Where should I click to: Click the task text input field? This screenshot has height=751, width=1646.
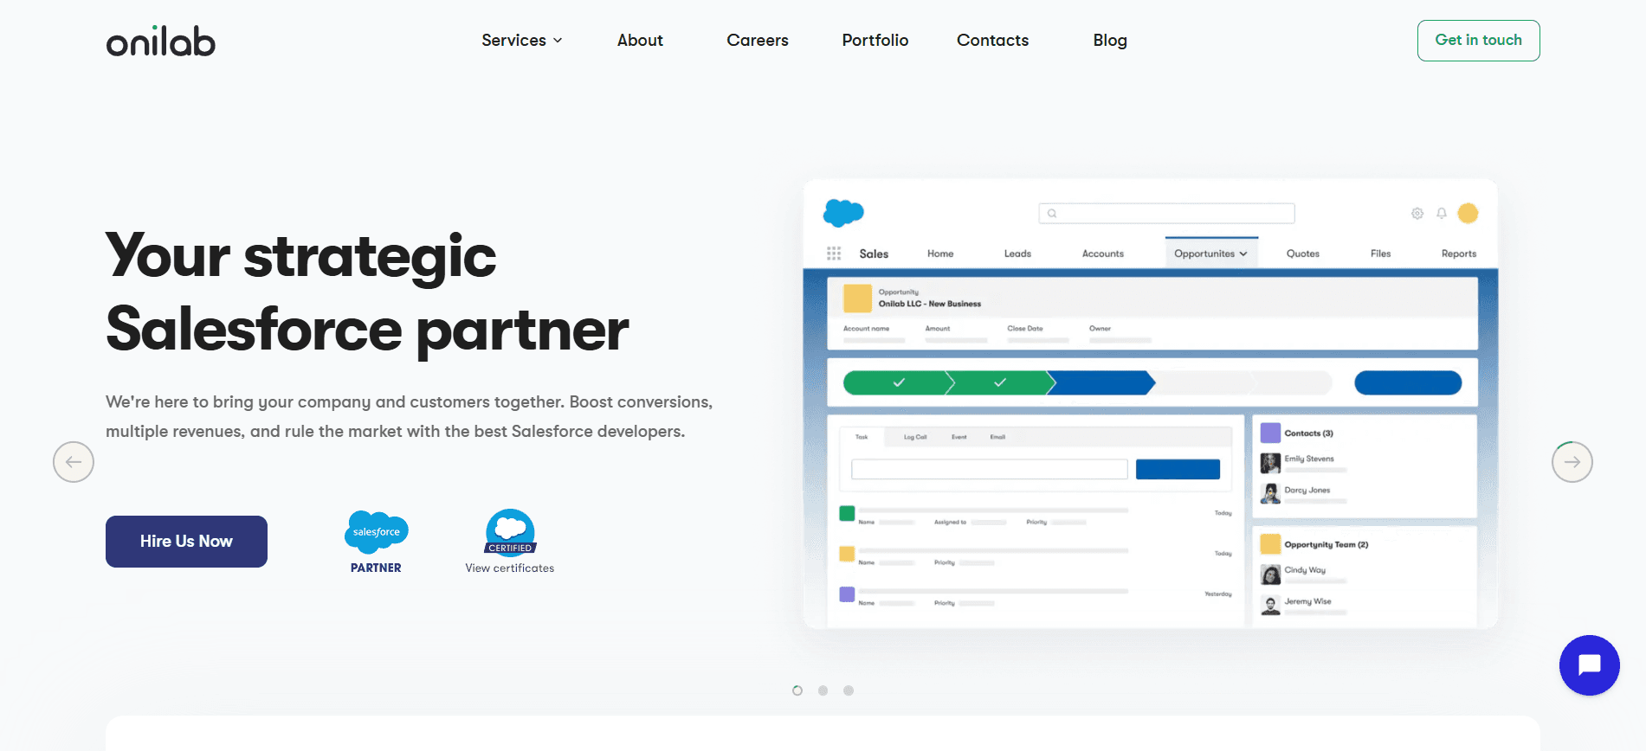[989, 469]
